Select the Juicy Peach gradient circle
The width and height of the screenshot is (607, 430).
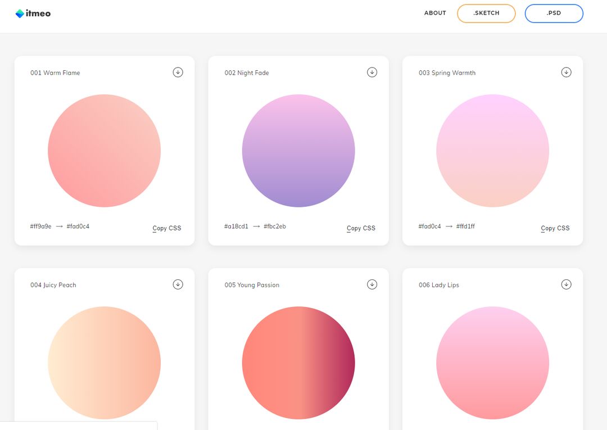(x=104, y=363)
